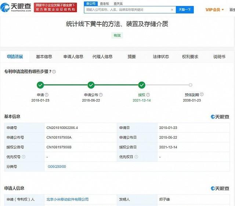This screenshot has height=206, width=235.
Task: Click help icon beside 专利申请流程有哪些步骤
Action: pos(54,72)
